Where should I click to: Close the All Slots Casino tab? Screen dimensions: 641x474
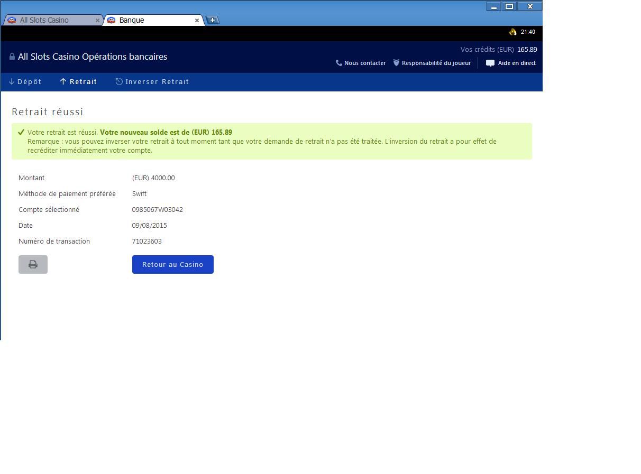pos(97,20)
